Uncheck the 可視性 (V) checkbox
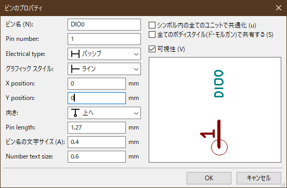Image resolution: width=287 pixels, height=188 pixels. [x=152, y=49]
